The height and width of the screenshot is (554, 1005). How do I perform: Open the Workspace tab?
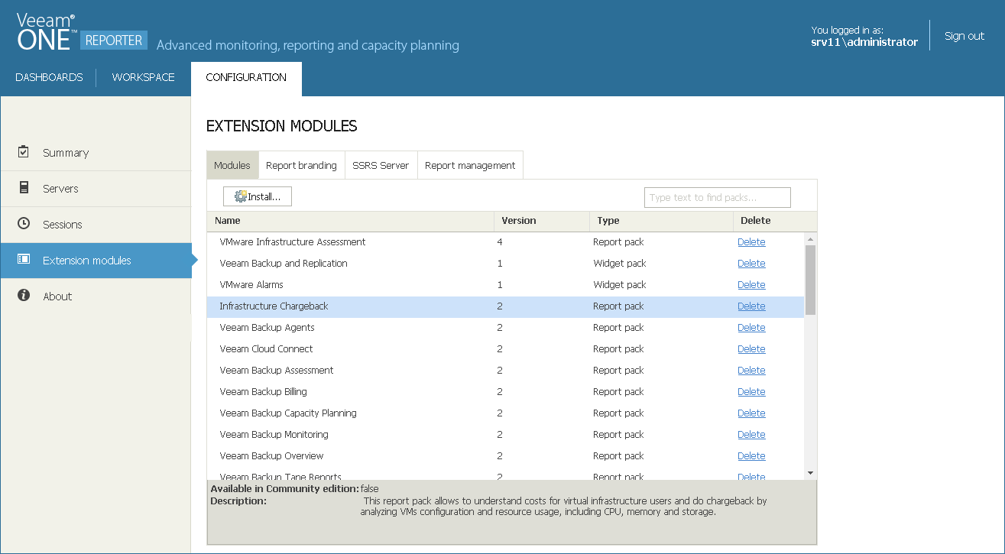click(144, 77)
